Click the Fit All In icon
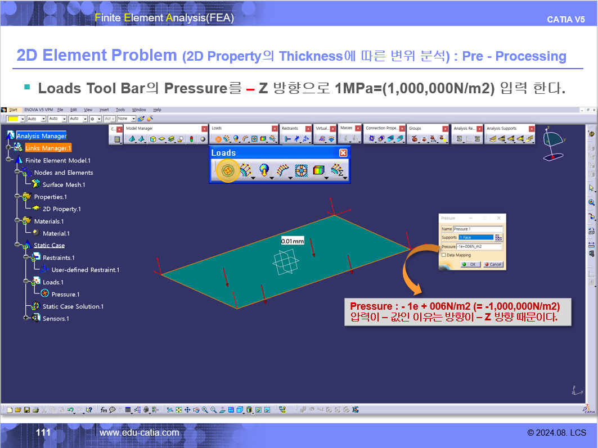 [178, 410]
